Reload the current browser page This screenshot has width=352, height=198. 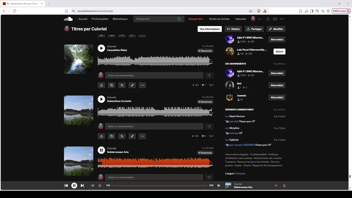(15, 11)
